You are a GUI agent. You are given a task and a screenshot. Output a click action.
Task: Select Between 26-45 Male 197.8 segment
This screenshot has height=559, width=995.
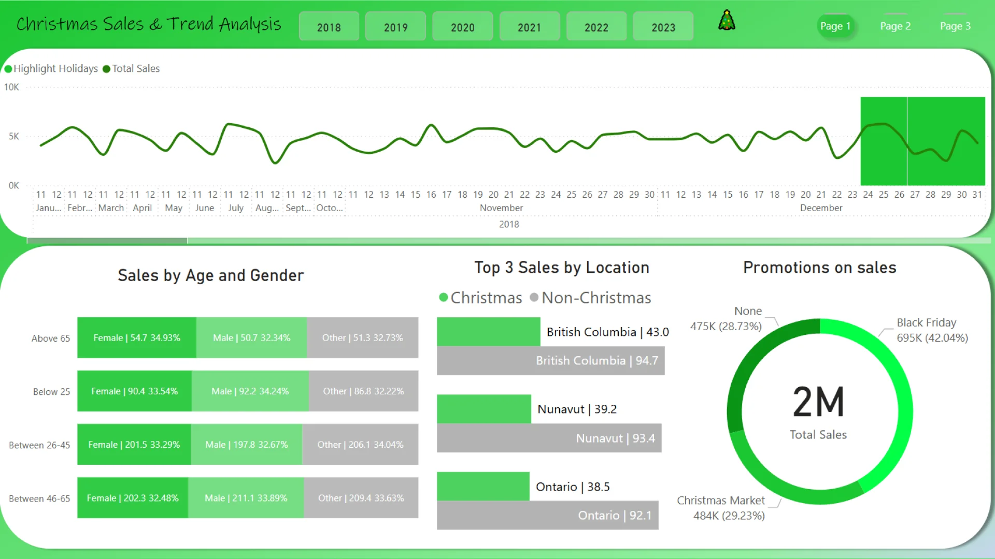(x=247, y=445)
